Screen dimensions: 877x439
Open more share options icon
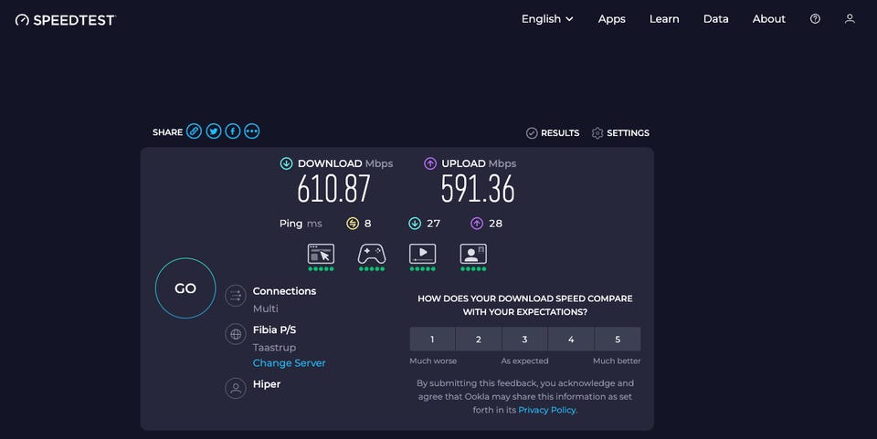pos(252,131)
